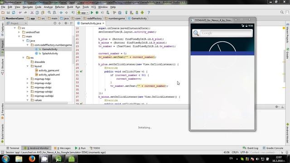Click the Navigate Forward arrow
The image size is (290, 163).
66,13
